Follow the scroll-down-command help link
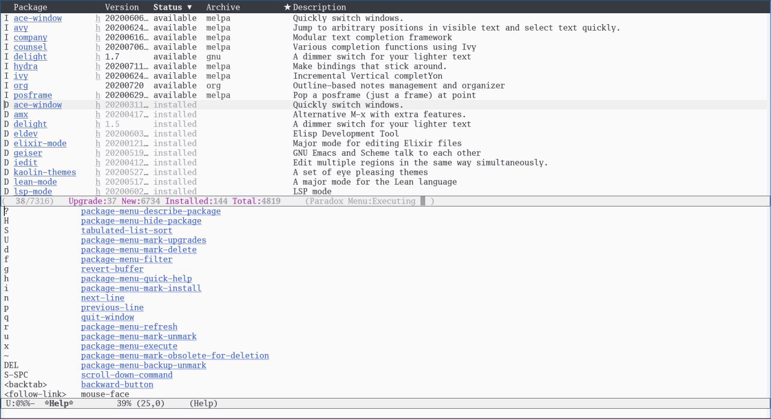Screen dimensions: 771x419 point(126,375)
